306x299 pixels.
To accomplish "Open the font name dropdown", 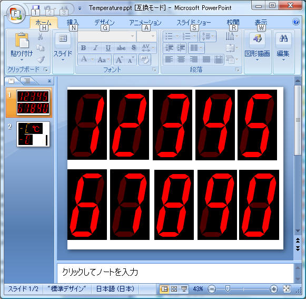I will [132, 36].
